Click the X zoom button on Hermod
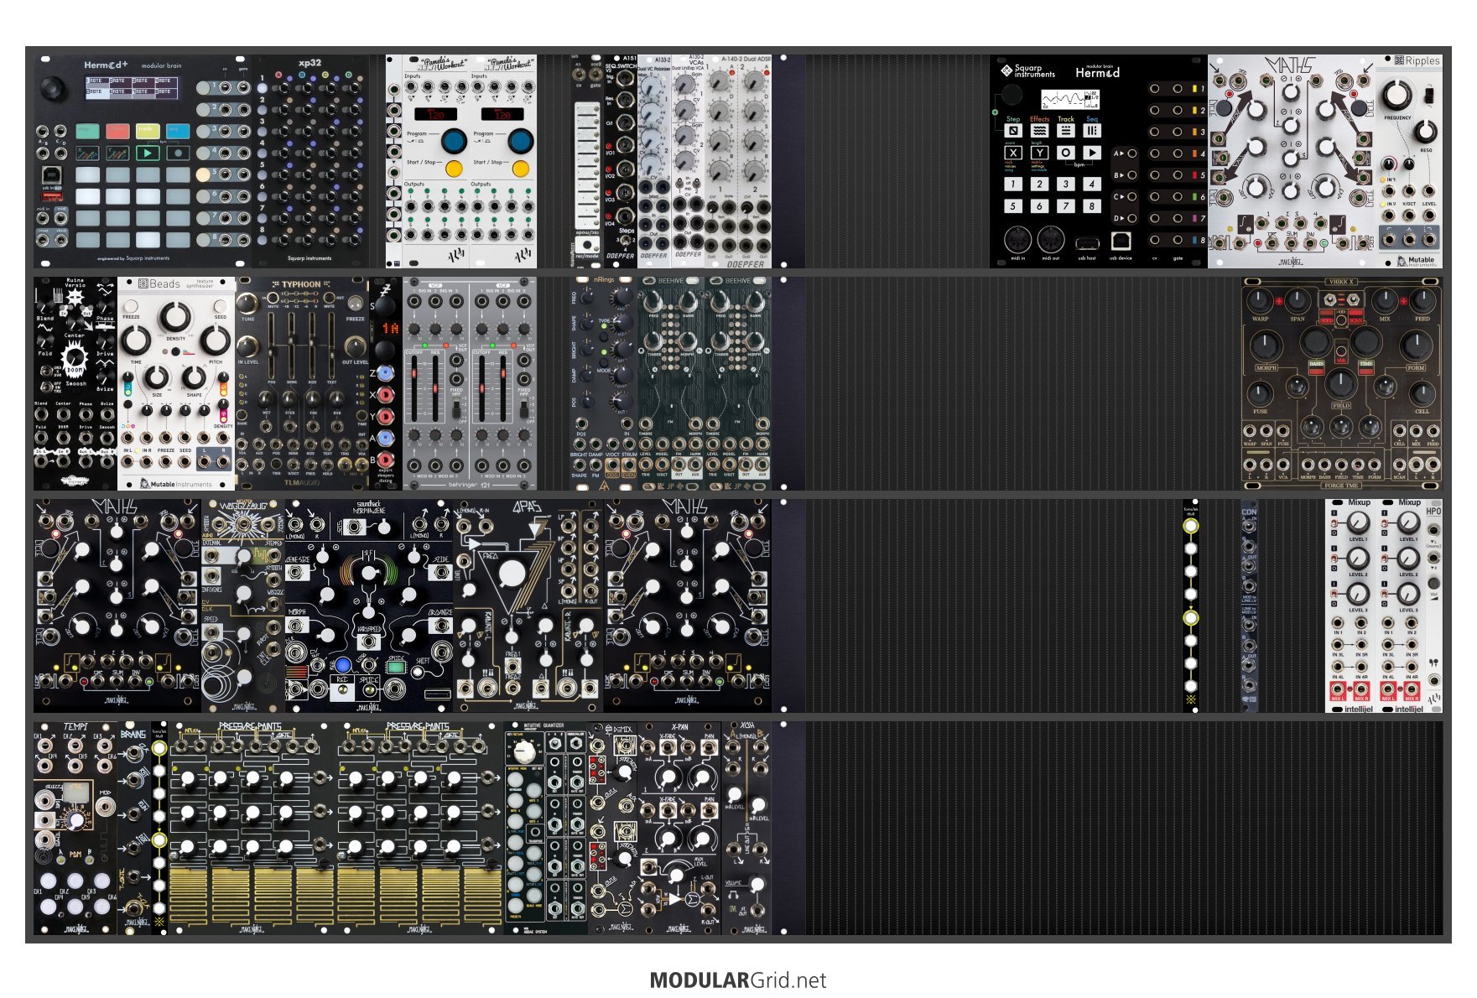1477x998 pixels. (x=1012, y=153)
